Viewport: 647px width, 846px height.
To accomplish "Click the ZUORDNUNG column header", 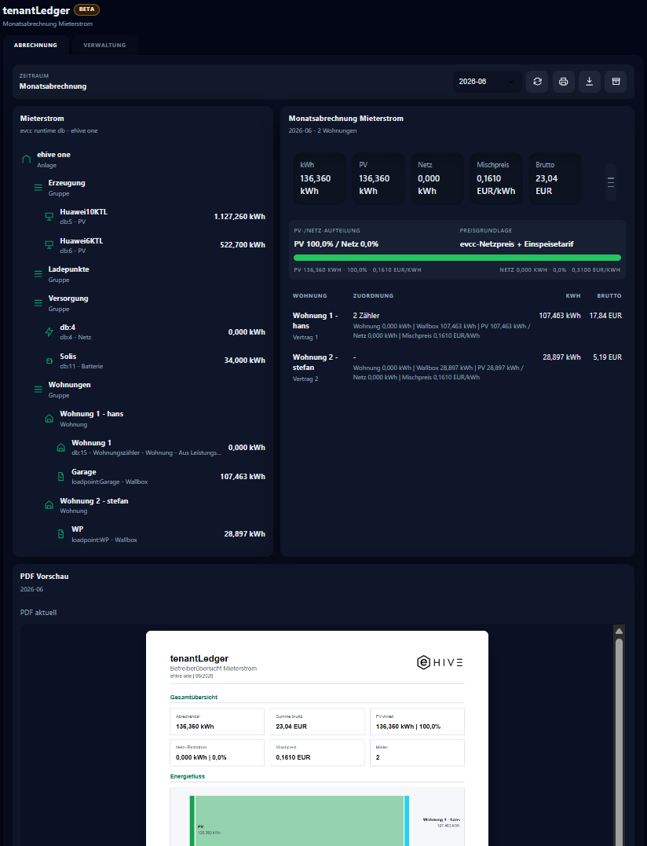I will [373, 295].
